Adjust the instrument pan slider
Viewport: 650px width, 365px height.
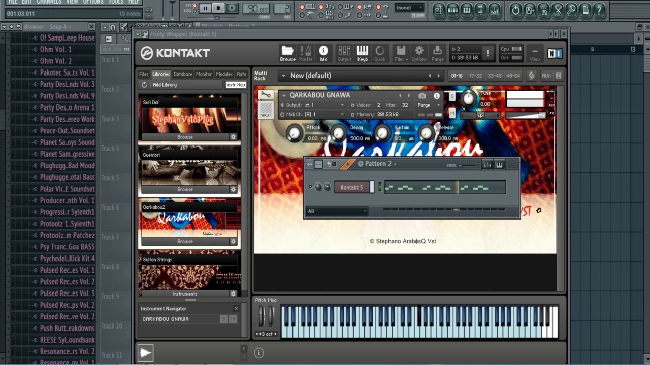(480, 115)
